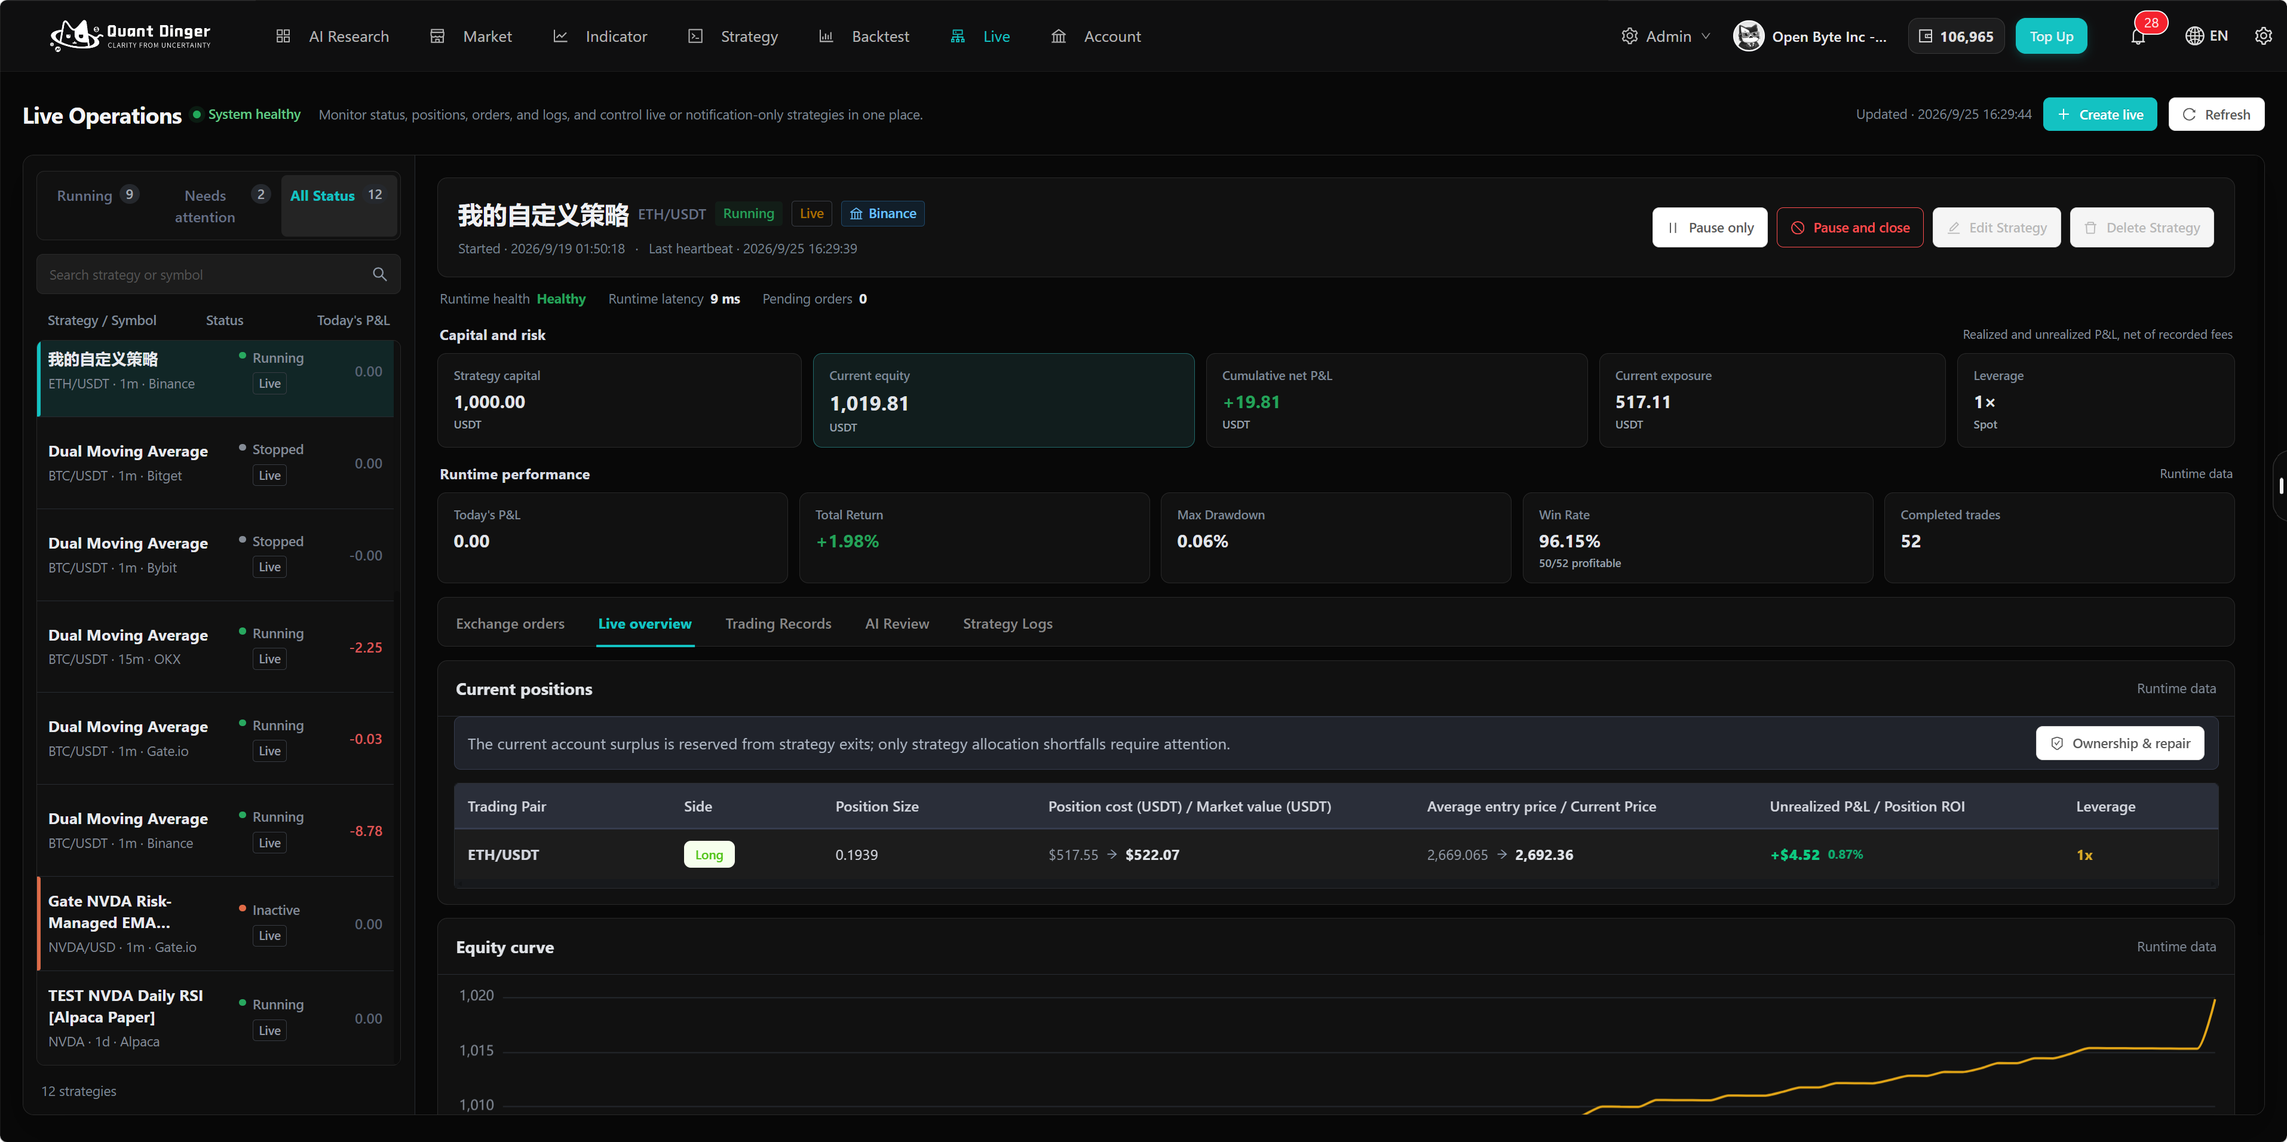Click the Pause only button

[1709, 227]
